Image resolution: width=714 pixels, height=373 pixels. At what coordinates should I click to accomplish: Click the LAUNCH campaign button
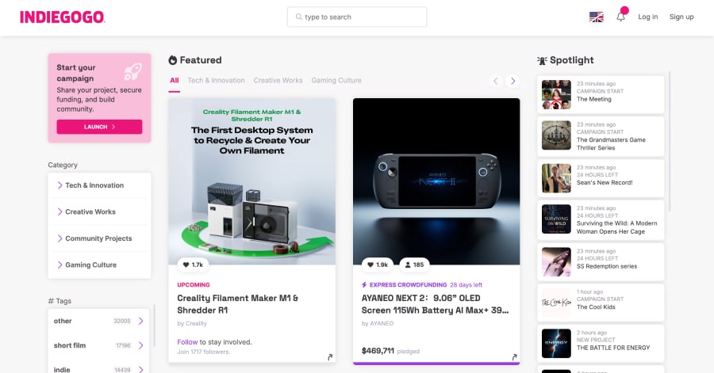pyautogui.click(x=99, y=127)
